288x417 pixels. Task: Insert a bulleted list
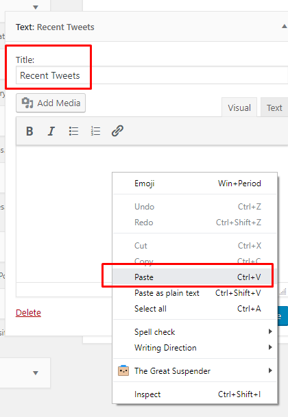click(x=73, y=131)
